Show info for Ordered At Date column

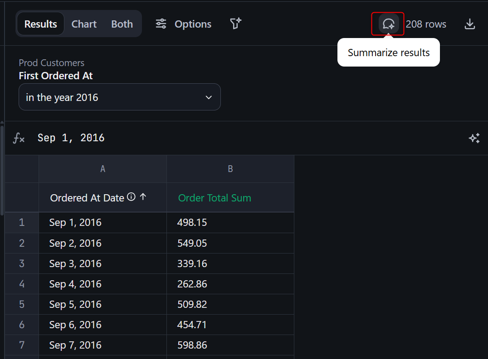(131, 197)
